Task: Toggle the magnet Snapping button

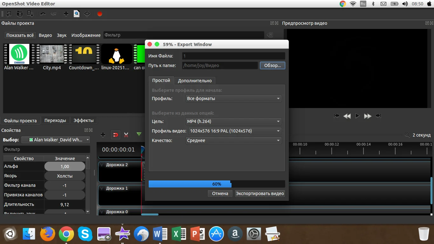Action: [x=115, y=135]
